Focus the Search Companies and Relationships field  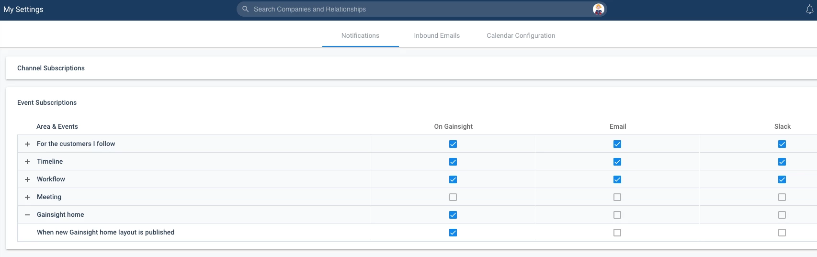[x=421, y=9]
